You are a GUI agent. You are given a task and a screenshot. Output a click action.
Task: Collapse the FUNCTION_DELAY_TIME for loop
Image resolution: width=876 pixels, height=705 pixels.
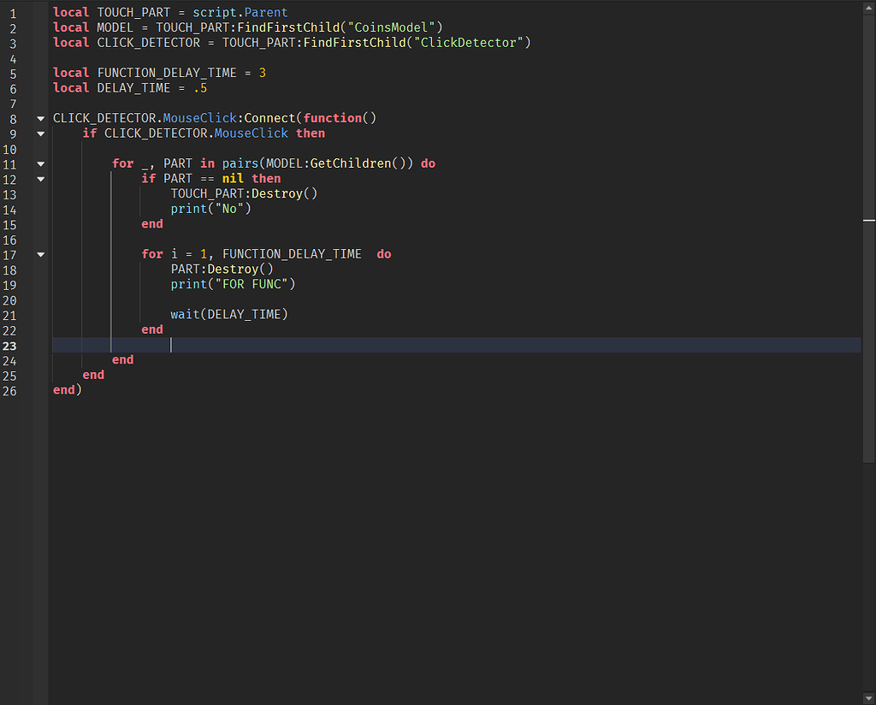coord(40,254)
